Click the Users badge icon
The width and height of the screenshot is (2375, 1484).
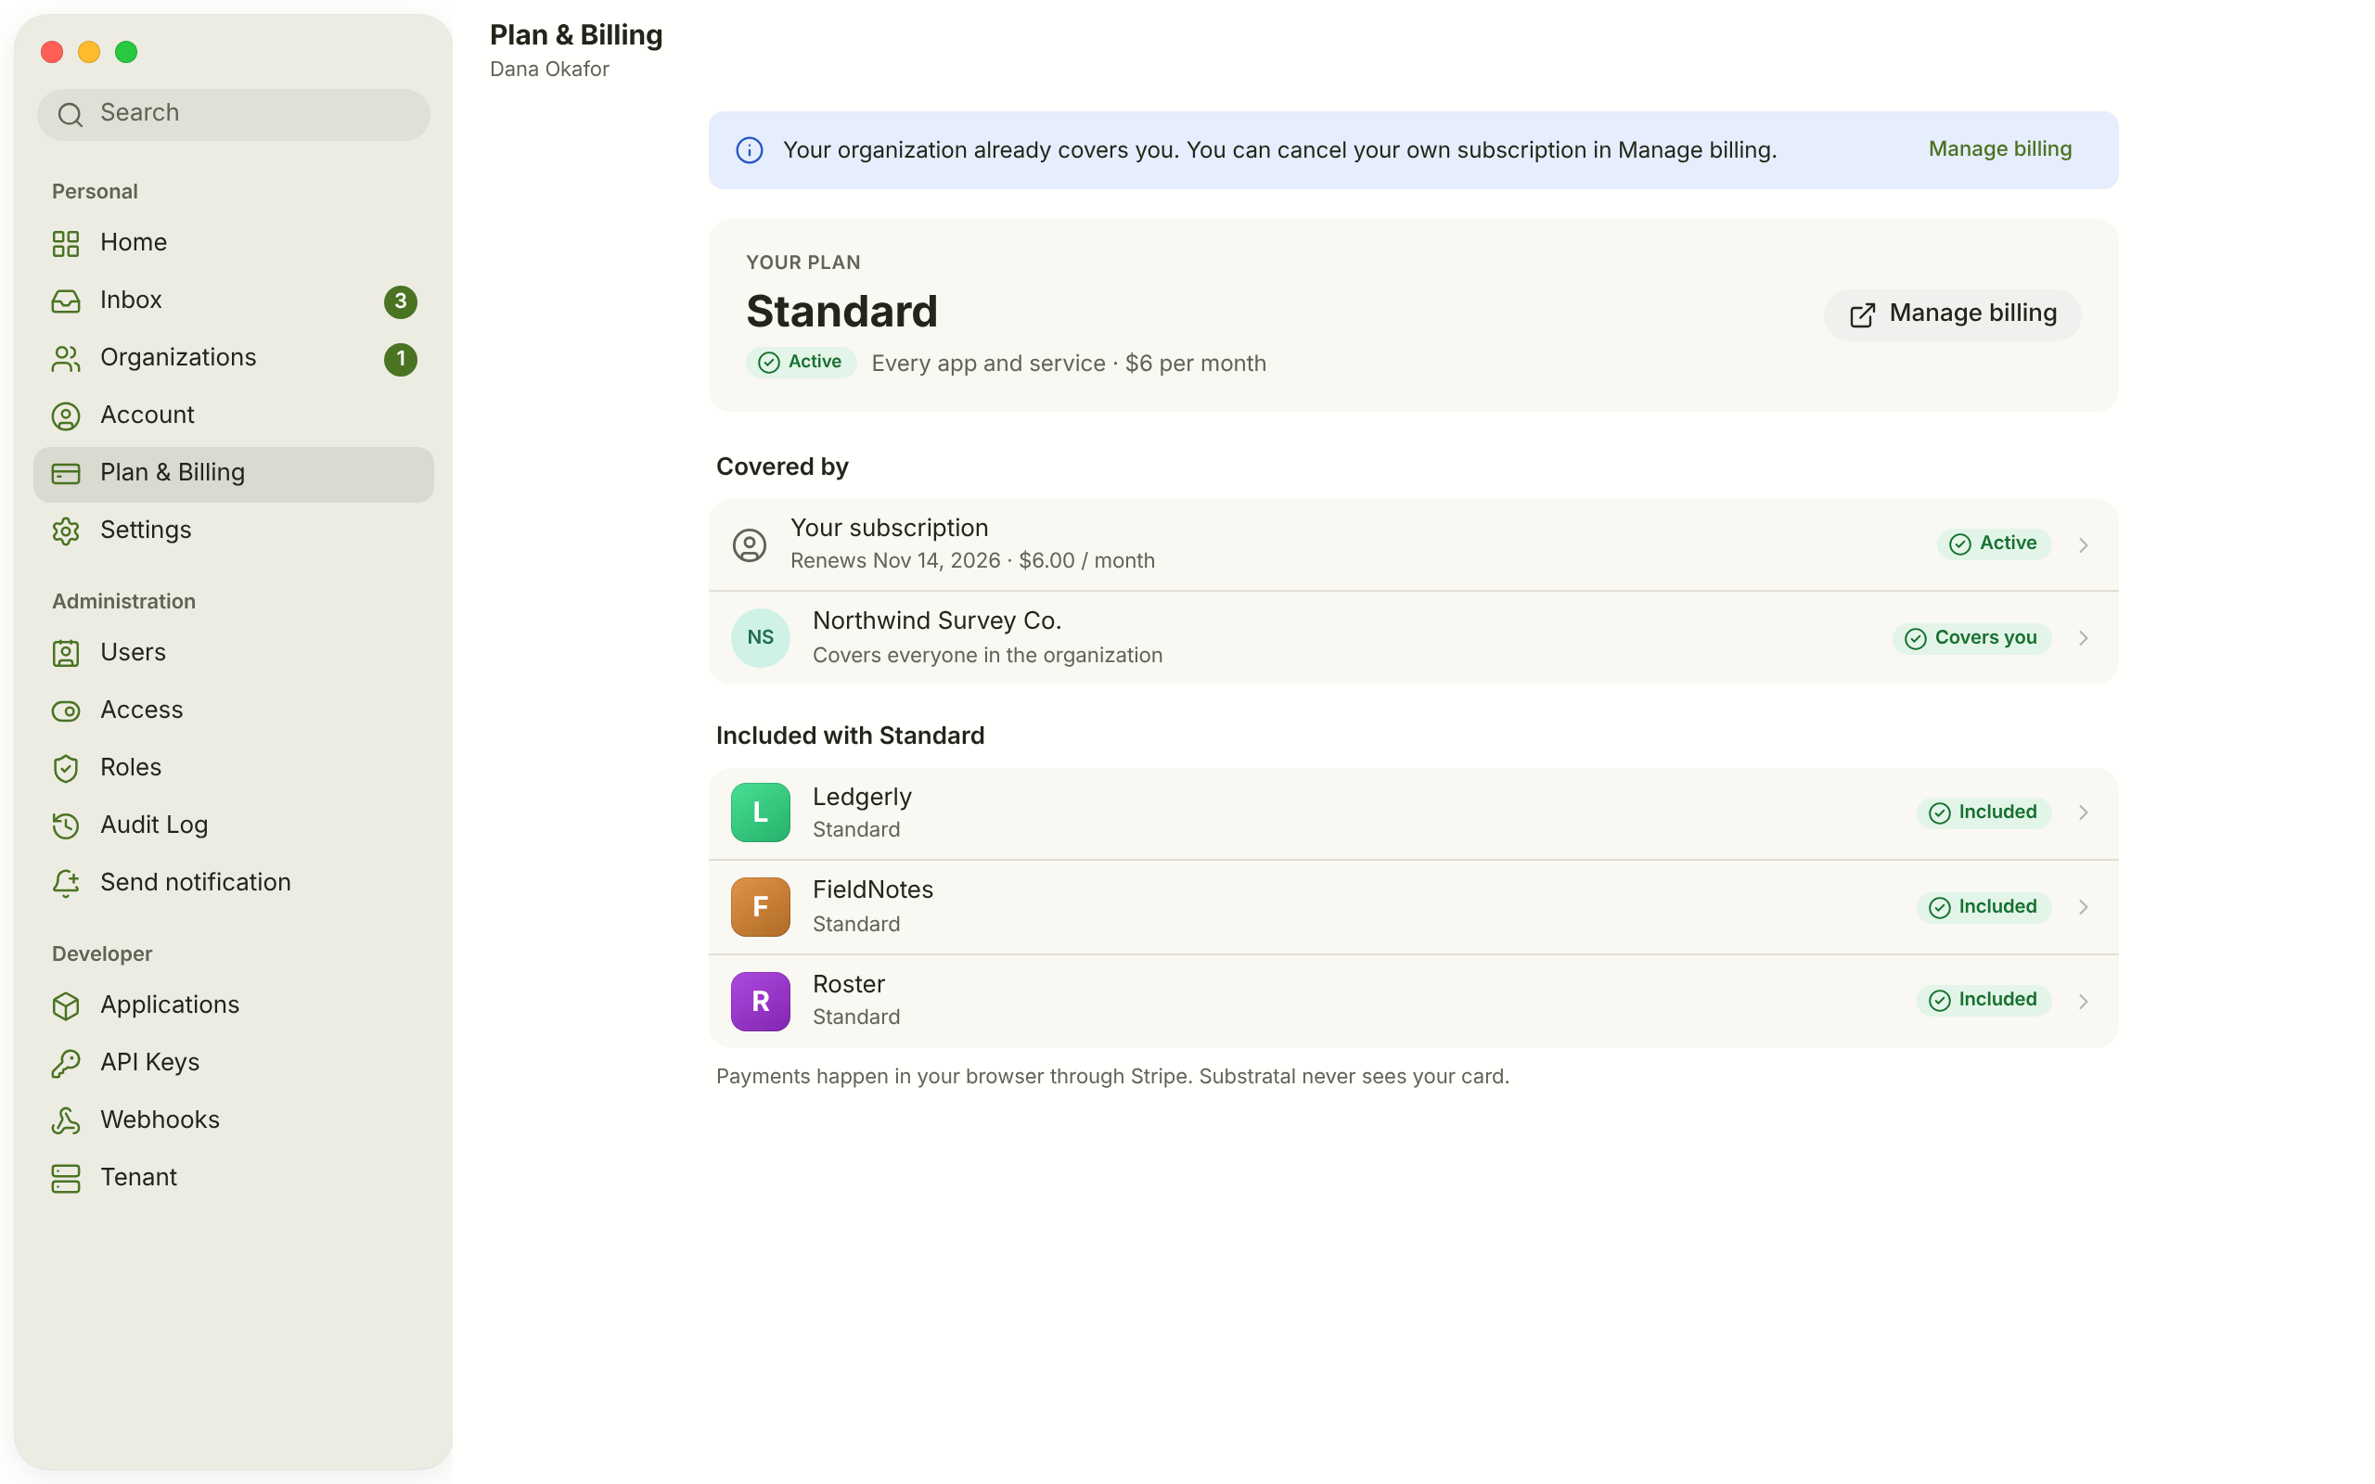(x=66, y=654)
